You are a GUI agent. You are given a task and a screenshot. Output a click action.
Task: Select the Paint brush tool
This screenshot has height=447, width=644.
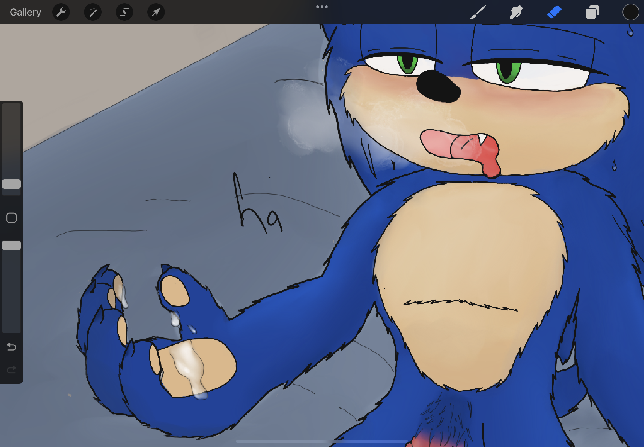point(478,12)
